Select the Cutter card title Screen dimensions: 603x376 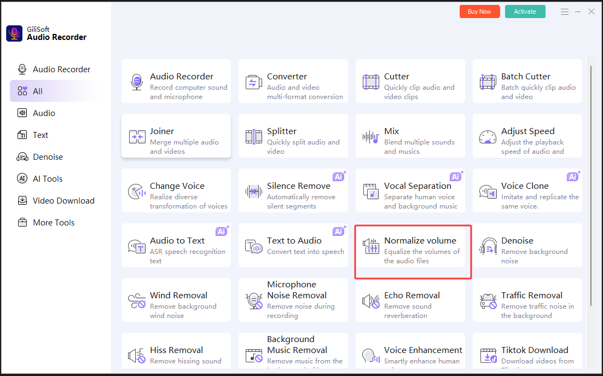pos(397,77)
